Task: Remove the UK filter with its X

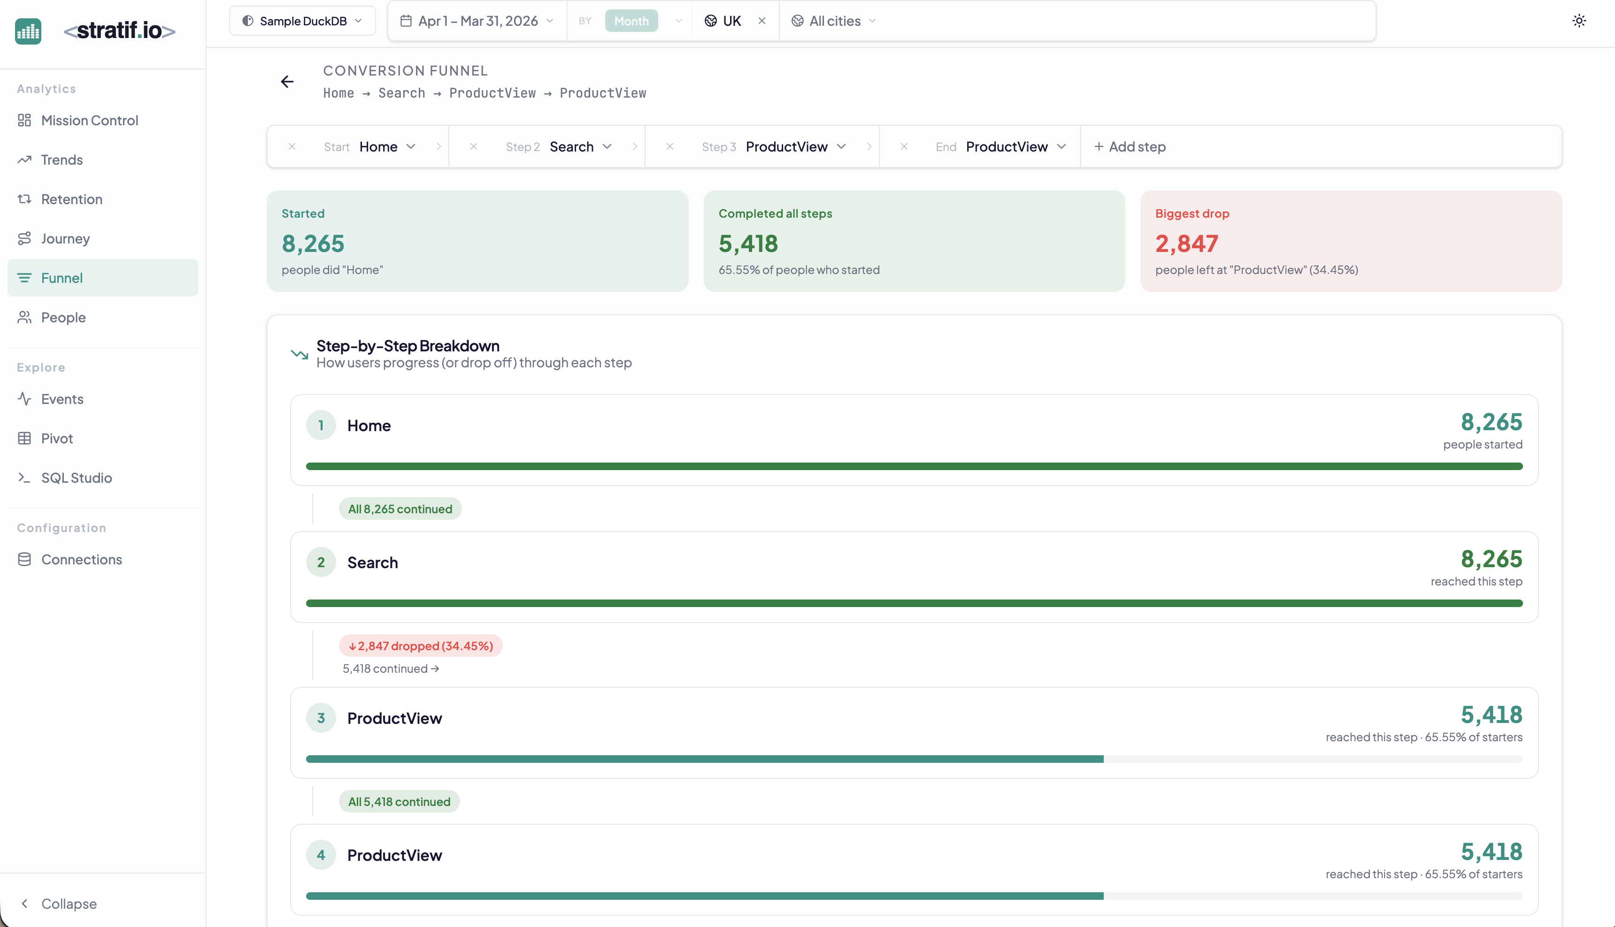Action: pos(761,21)
